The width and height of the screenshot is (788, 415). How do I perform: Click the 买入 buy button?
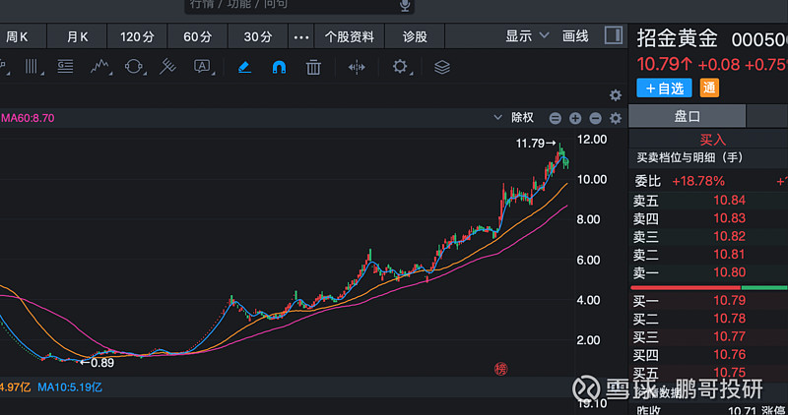(712, 140)
